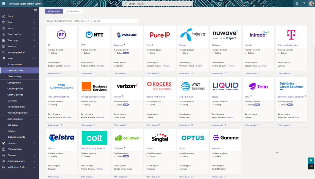Collapse the navigation hamburger menu
Screen dimensions: 315x179
point(35,10)
